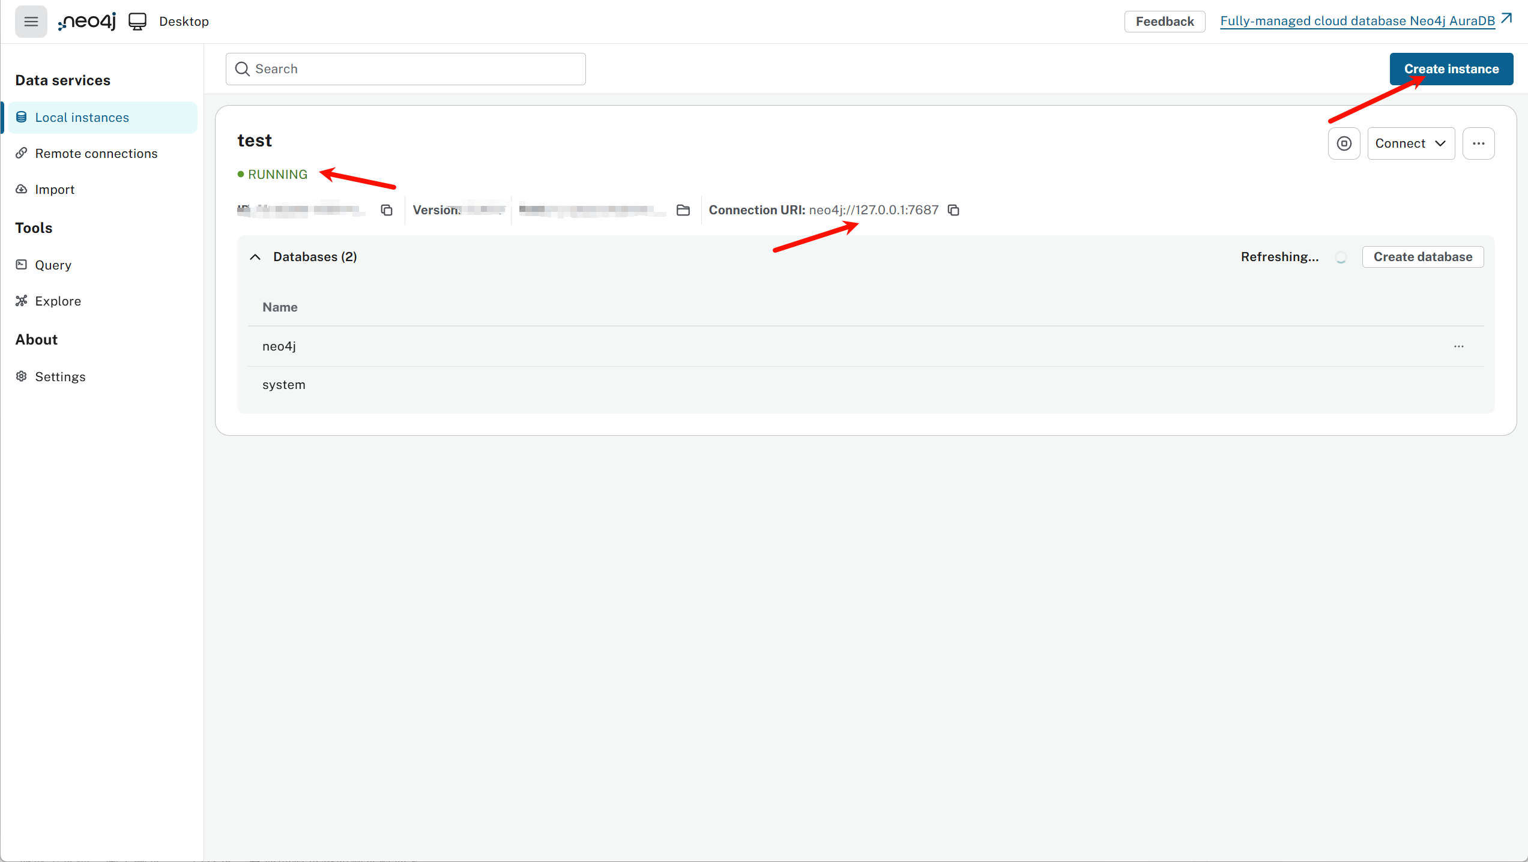This screenshot has width=1528, height=862.
Task: Open more options for test instance
Action: (1479, 143)
